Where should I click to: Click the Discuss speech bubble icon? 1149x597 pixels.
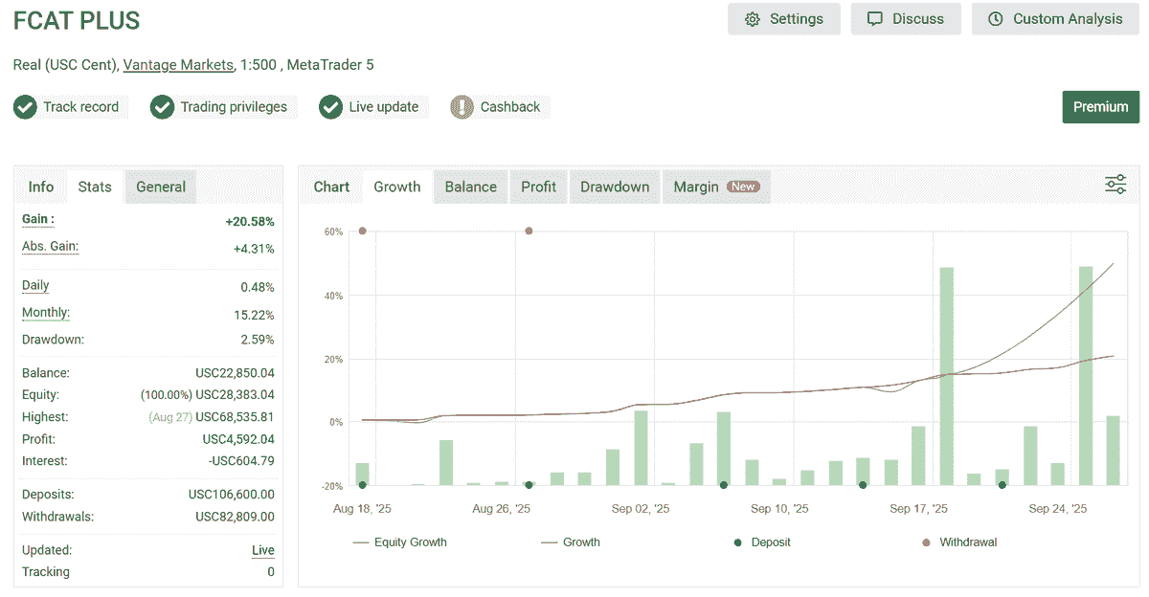click(875, 19)
